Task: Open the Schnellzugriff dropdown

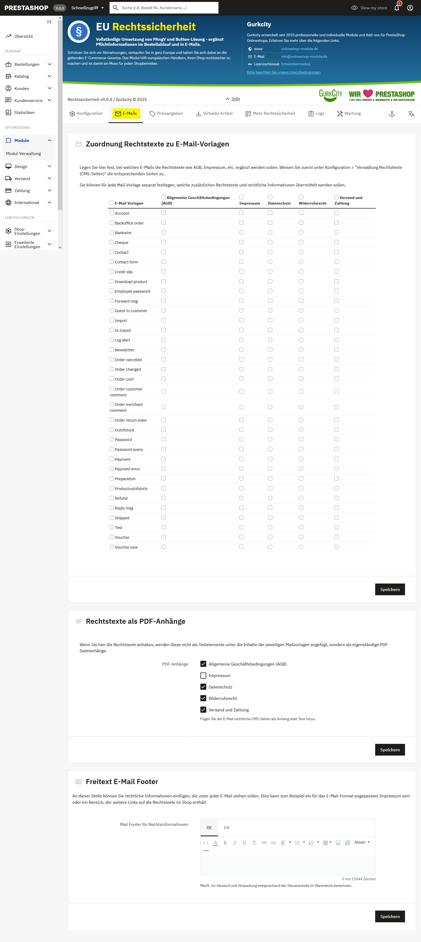Action: (x=87, y=8)
